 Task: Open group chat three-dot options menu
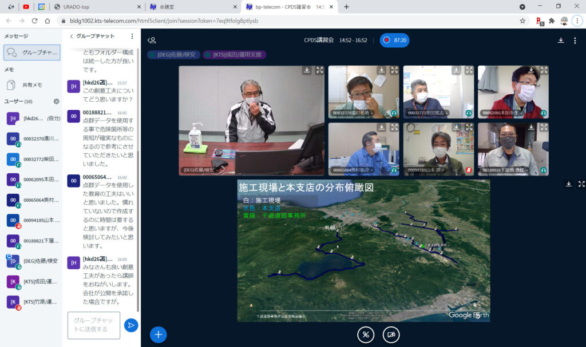pos(132,36)
